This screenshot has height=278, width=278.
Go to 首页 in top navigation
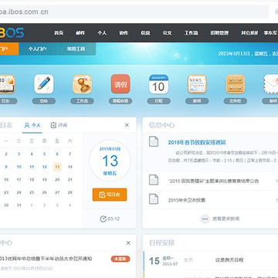click(x=59, y=33)
